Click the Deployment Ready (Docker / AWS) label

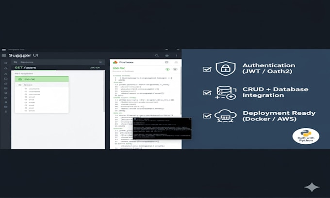(x=279, y=116)
